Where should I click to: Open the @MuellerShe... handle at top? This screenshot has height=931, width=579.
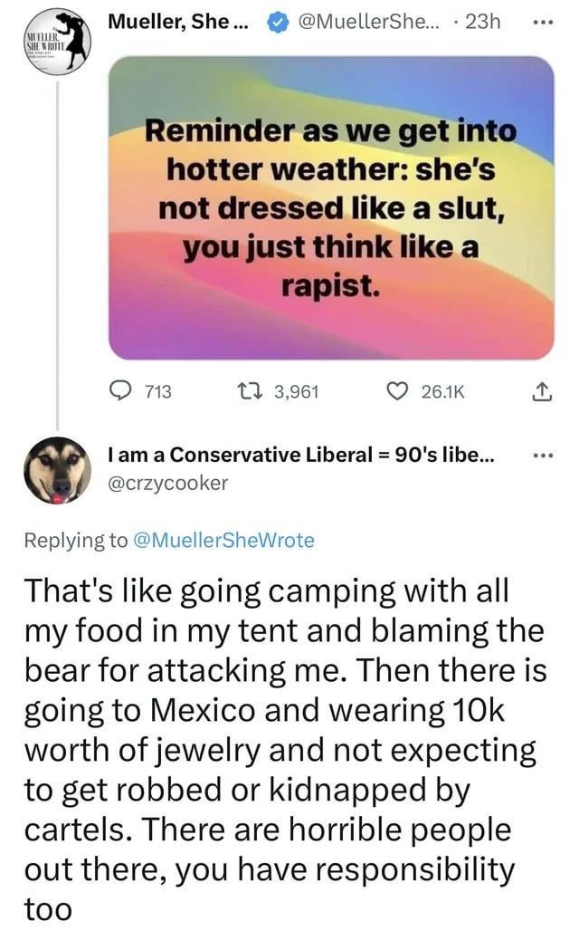[369, 22]
